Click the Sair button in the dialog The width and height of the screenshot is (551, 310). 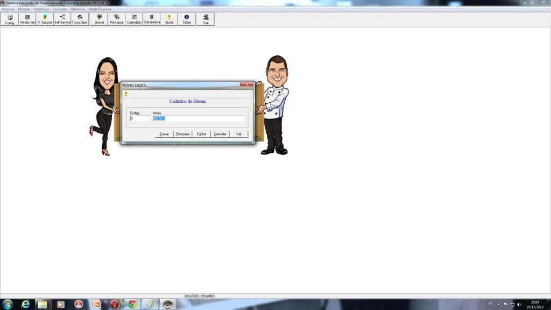(x=238, y=134)
